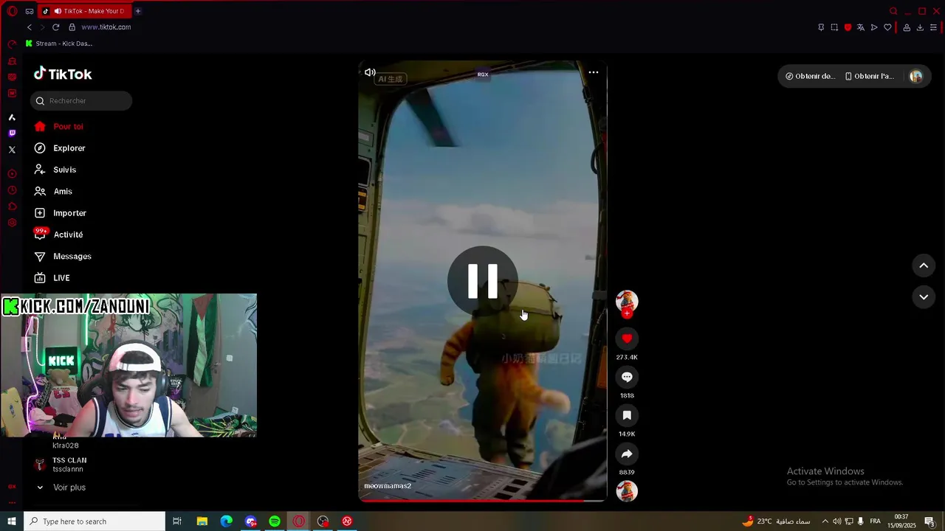The height and width of the screenshot is (531, 945).
Task: Open meowmamas2 creator profile
Action: point(388,486)
